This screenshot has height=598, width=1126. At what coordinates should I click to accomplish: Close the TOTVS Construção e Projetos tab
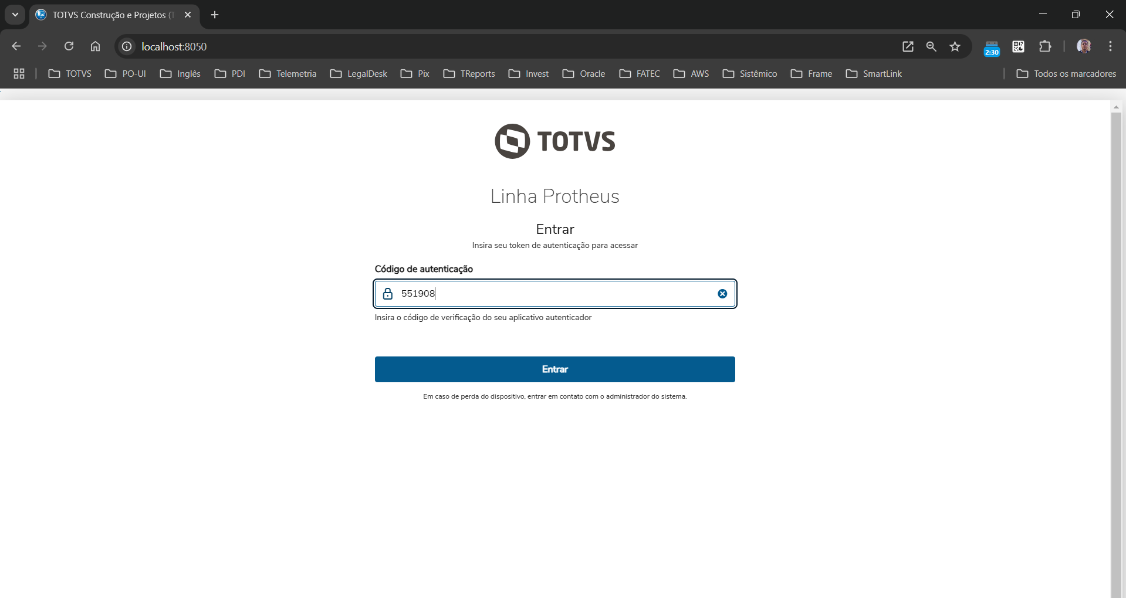tap(188, 15)
